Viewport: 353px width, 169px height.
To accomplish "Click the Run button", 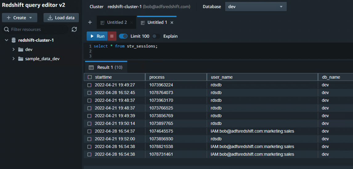I will coord(97,36).
